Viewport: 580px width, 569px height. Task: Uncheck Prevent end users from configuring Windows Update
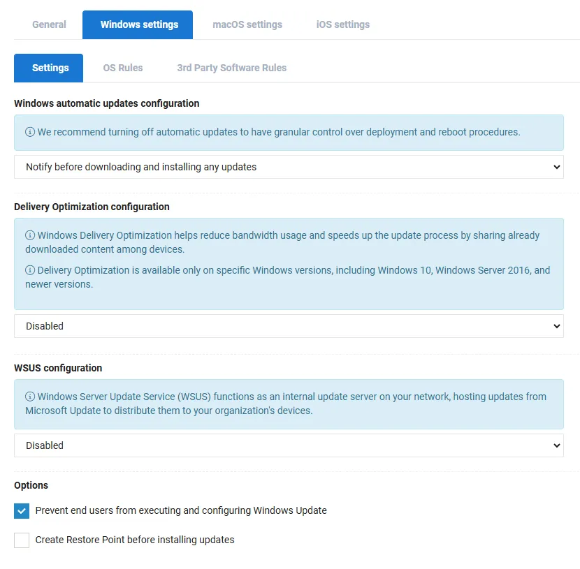click(22, 510)
